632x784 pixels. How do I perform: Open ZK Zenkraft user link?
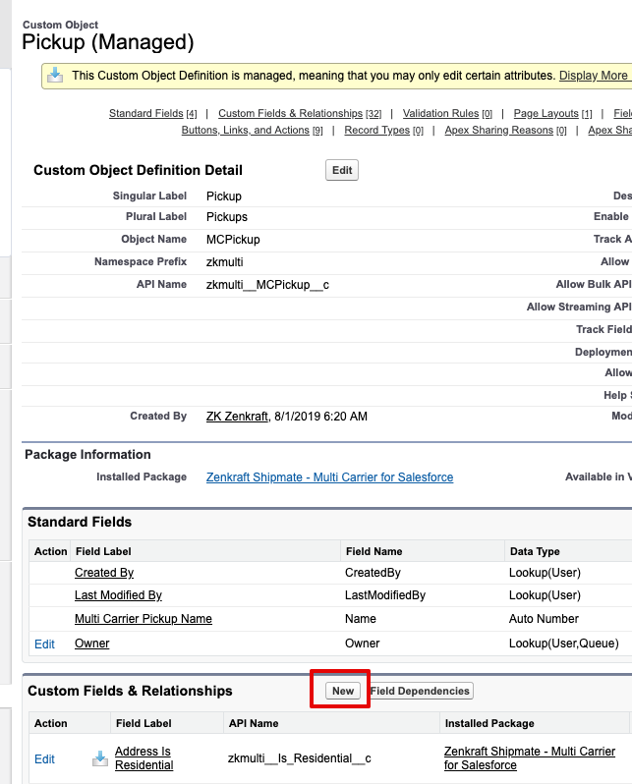[x=237, y=417]
